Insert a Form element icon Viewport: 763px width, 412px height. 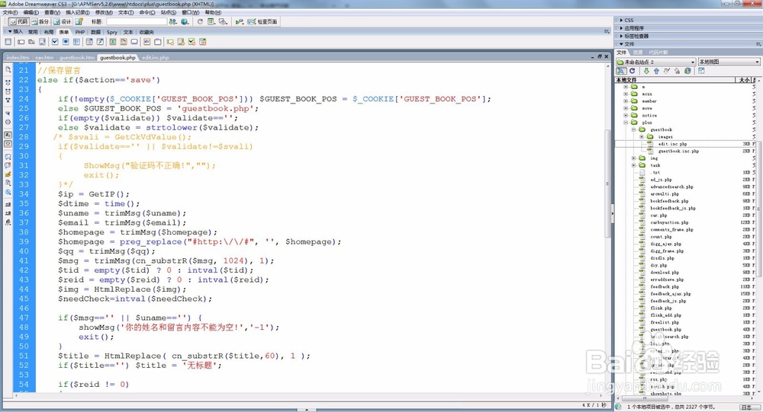tap(8, 43)
